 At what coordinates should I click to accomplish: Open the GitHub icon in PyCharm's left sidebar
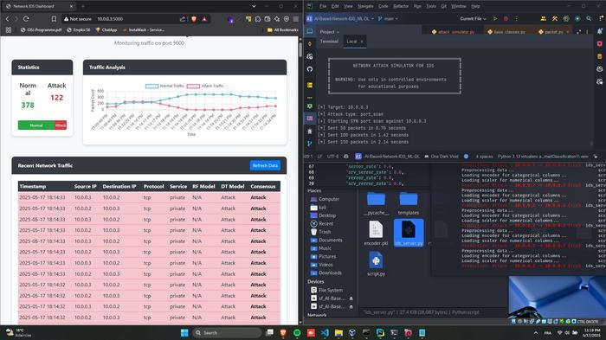(310, 69)
